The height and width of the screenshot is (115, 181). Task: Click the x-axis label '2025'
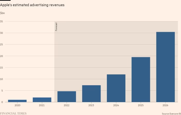141,105
